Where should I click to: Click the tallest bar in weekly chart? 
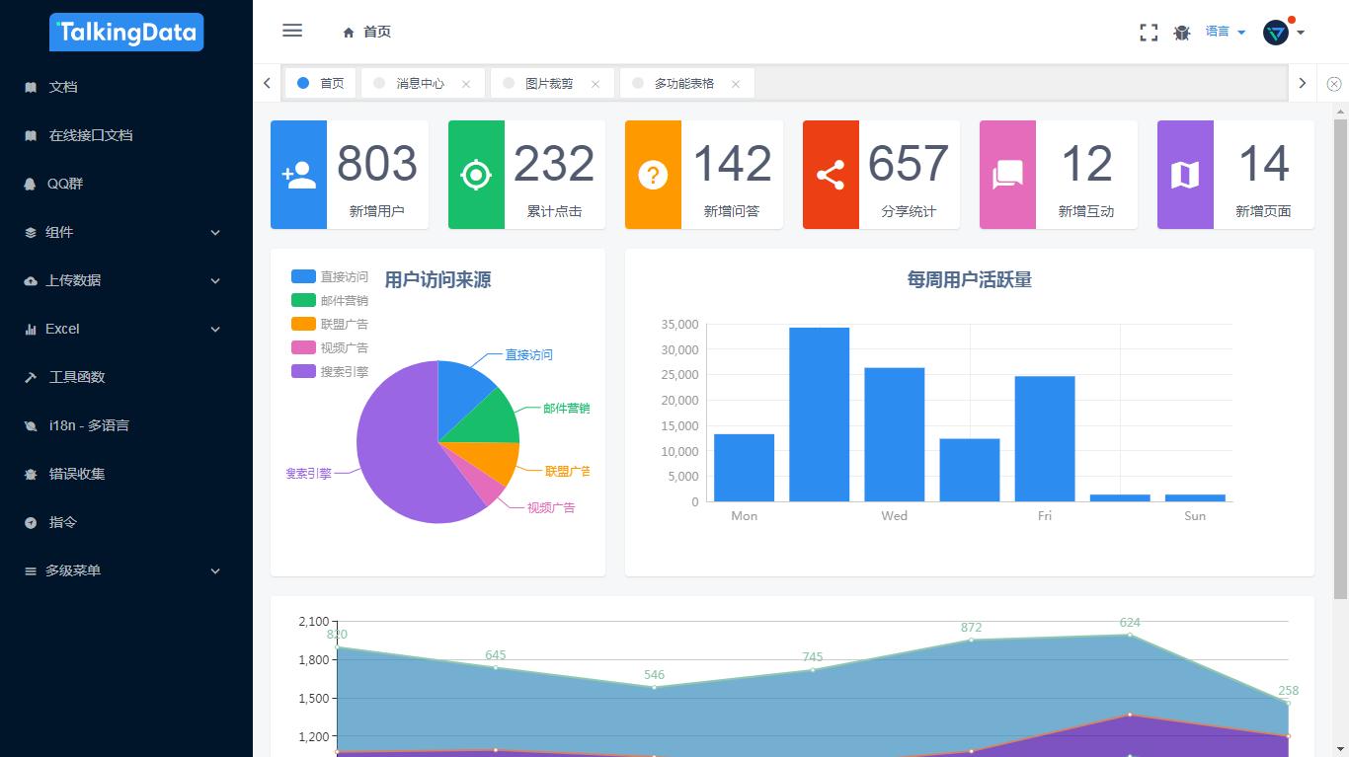pyautogui.click(x=820, y=415)
